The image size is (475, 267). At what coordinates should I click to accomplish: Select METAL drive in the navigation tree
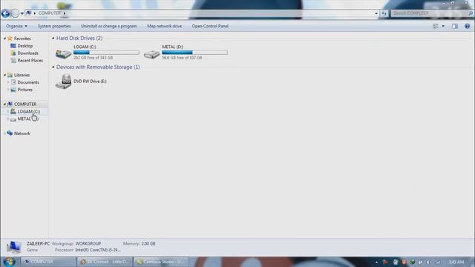27,119
